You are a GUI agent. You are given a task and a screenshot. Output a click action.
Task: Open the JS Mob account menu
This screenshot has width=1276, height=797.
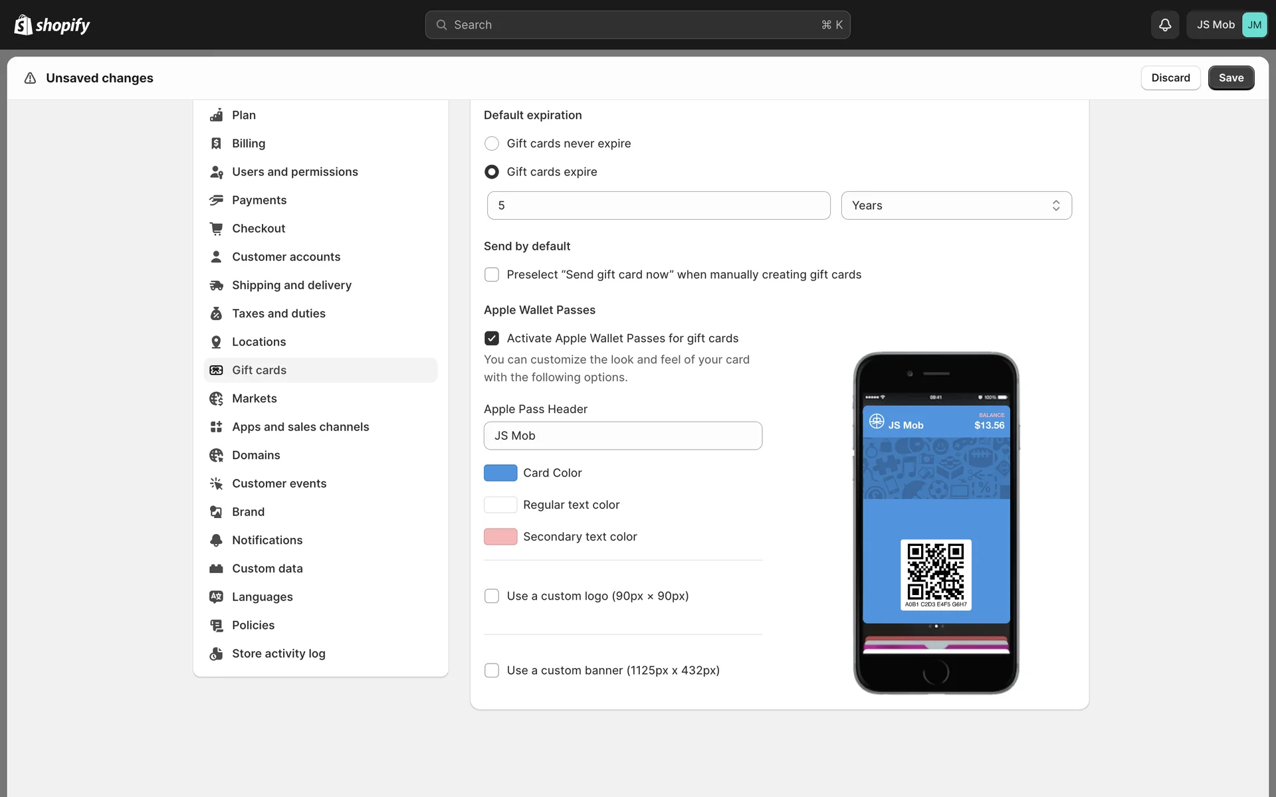1227,25
